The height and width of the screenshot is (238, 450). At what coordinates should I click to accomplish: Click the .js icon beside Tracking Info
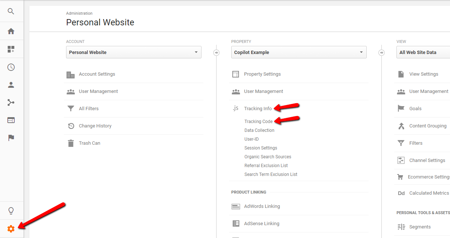point(236,108)
